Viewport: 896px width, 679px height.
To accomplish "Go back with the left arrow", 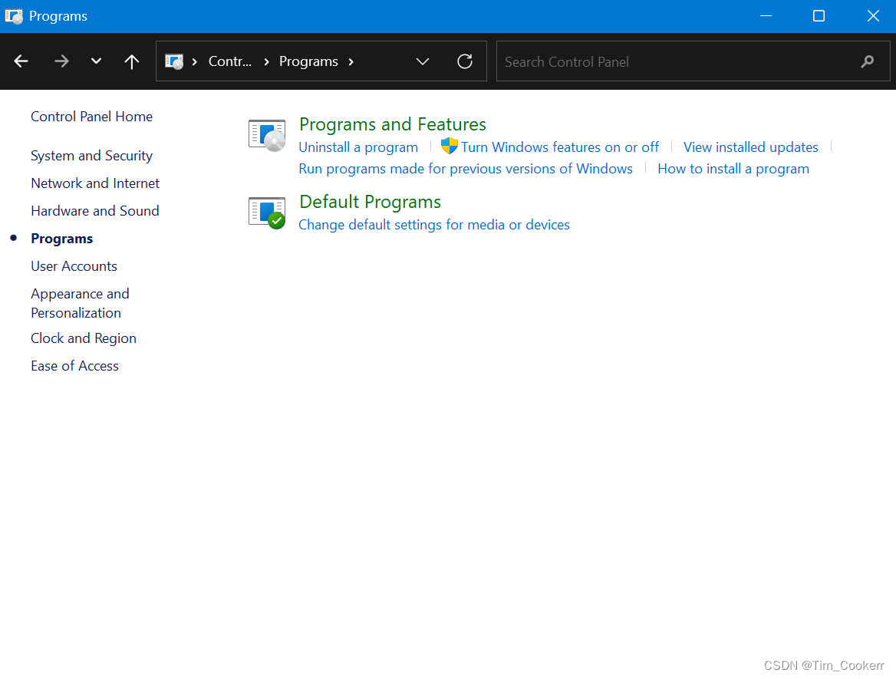I will tap(21, 61).
